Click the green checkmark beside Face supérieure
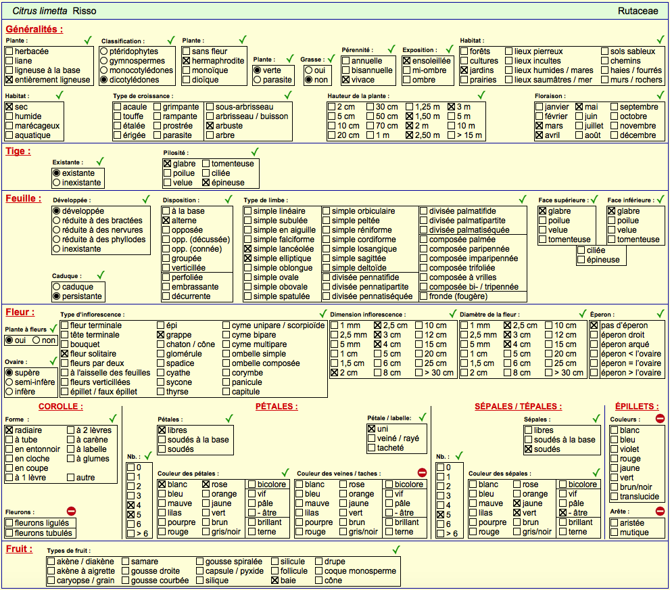 point(594,199)
